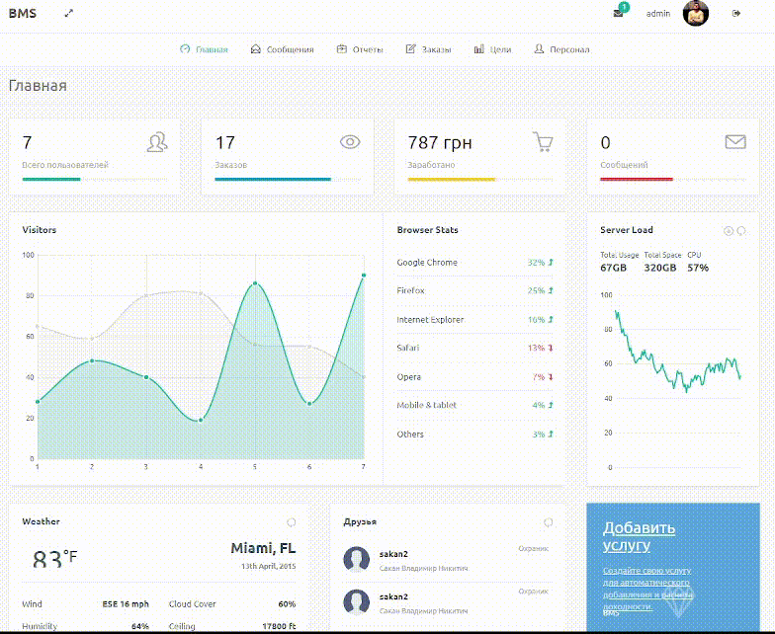
Task: Click the yellow progress bar under Заработано
Action: pyautogui.click(x=451, y=180)
